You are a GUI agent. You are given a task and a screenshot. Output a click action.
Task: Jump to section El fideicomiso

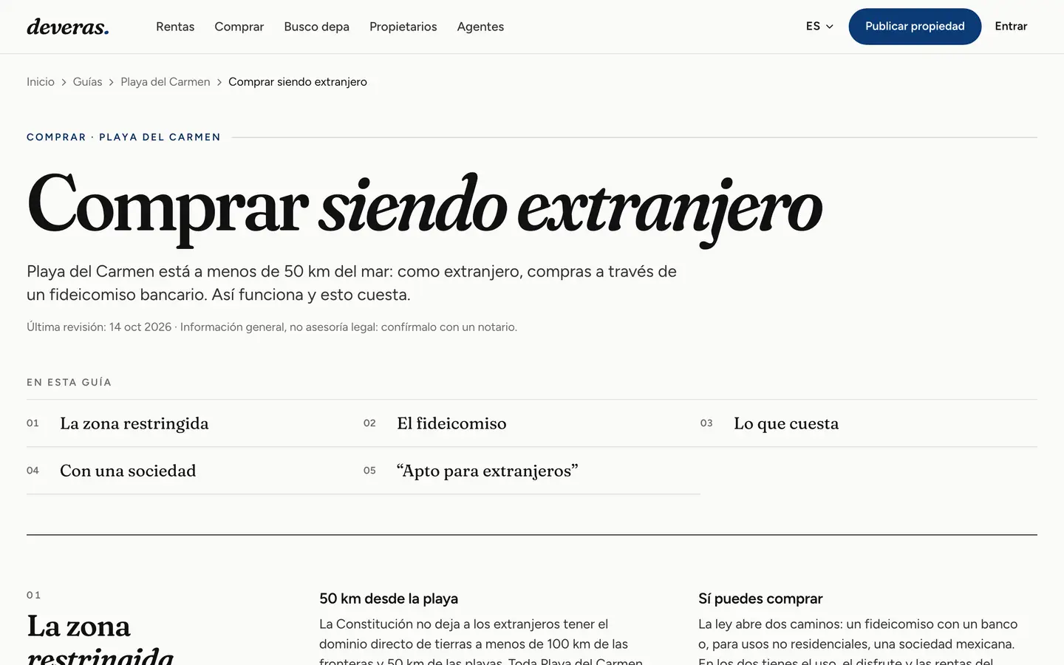[x=532, y=423]
